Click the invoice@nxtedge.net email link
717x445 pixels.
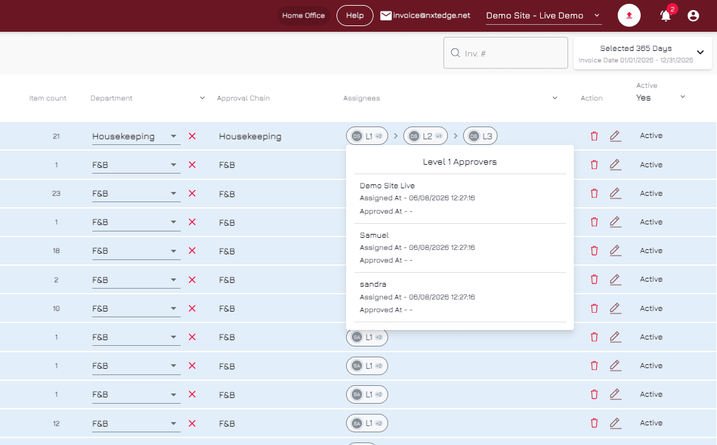(431, 15)
